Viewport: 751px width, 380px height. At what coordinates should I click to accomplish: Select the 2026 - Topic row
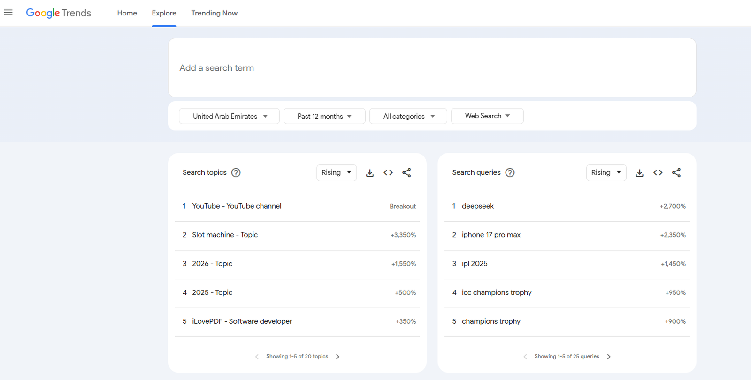click(297, 264)
